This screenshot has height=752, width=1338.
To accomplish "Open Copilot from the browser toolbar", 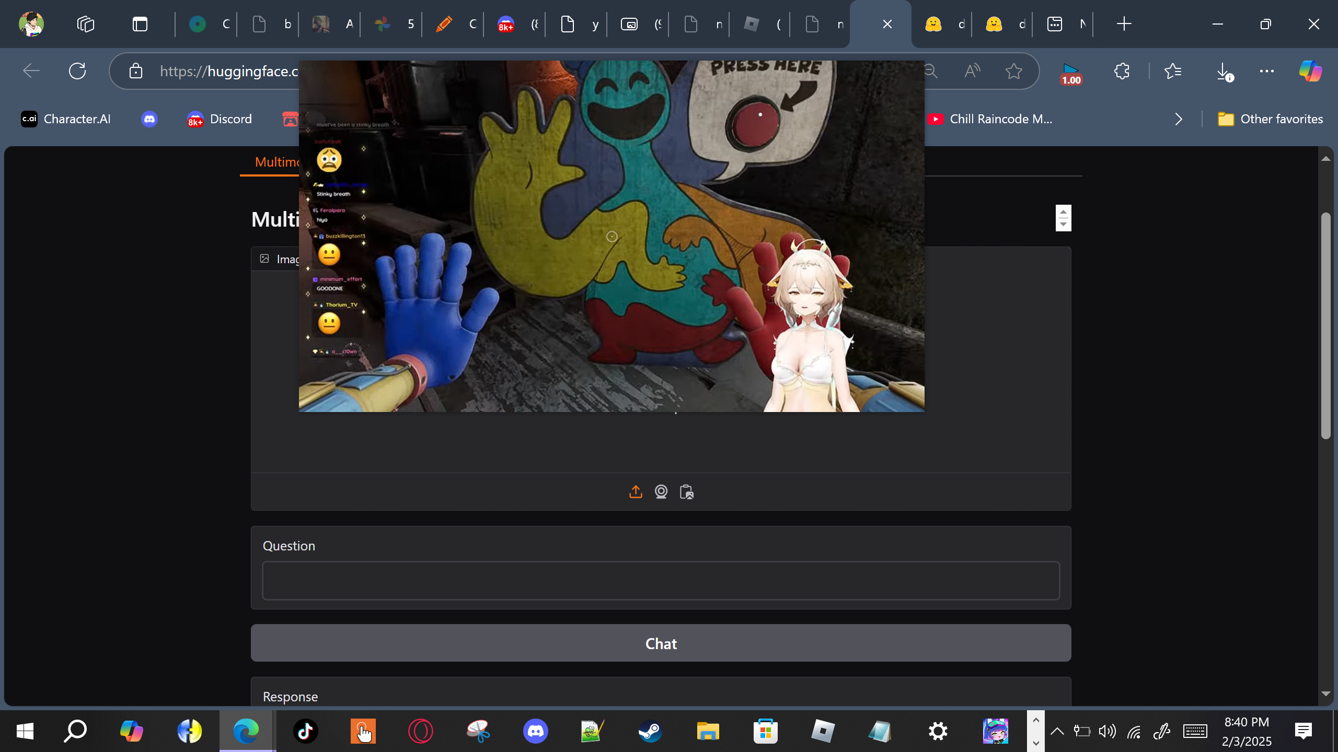I will (x=1311, y=71).
